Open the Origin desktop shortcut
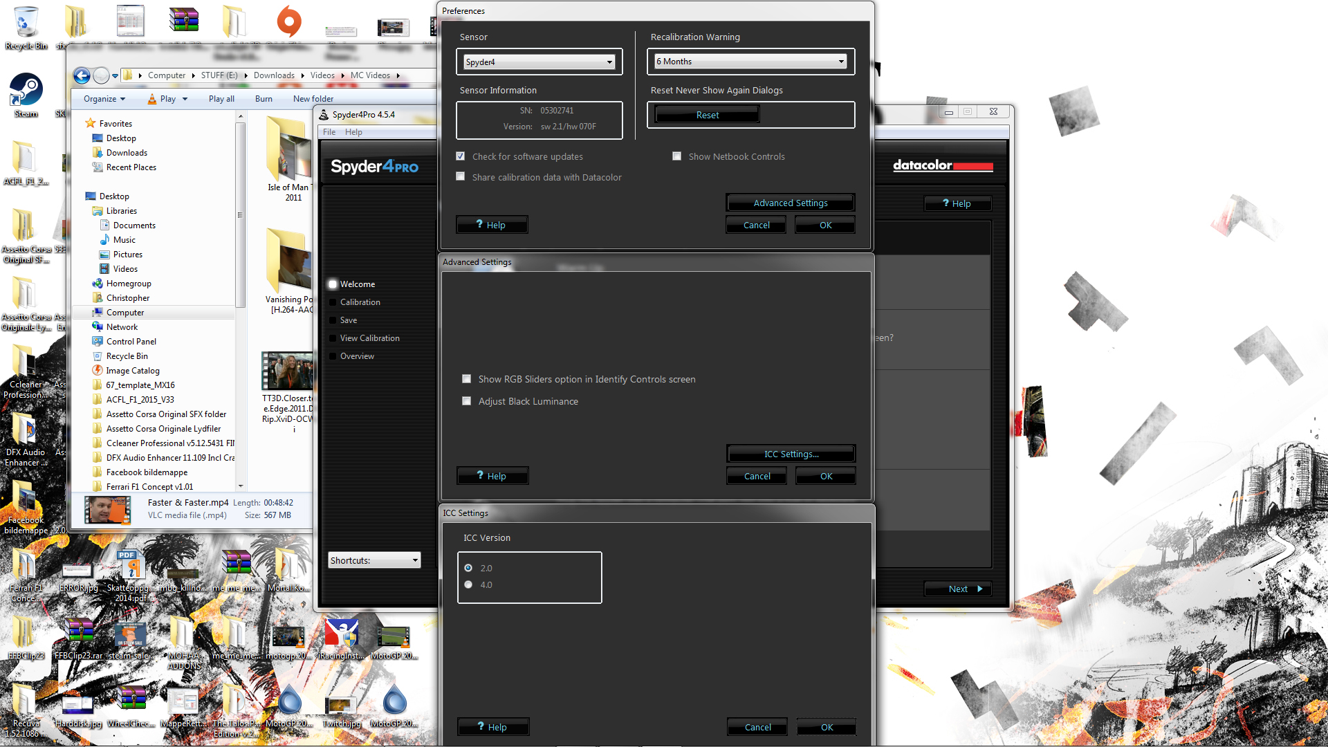Image resolution: width=1328 pixels, height=747 pixels. 288,22
